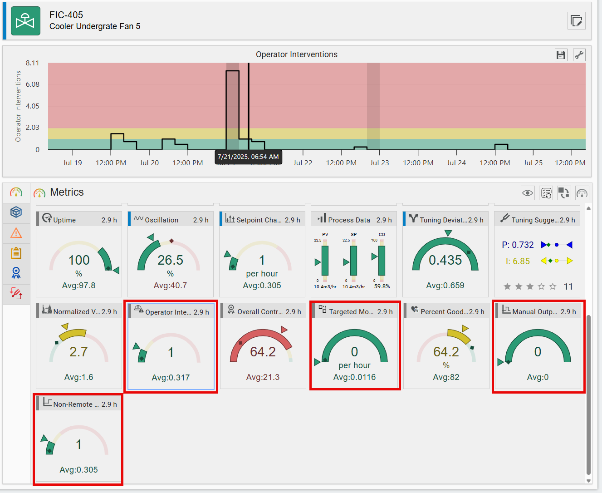Click the gauge view icon in Metrics toolbar
The width and height of the screenshot is (602, 493).
(582, 193)
